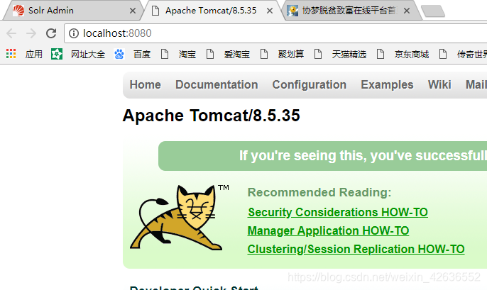This screenshot has width=487, height=290.
Task: Switch to the Solr Admin tab
Action: (x=74, y=11)
